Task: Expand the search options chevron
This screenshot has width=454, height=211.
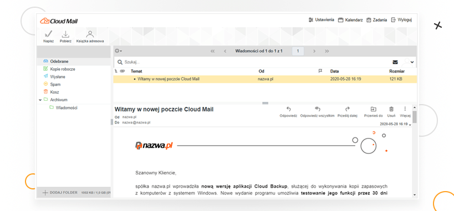Action: (412, 62)
